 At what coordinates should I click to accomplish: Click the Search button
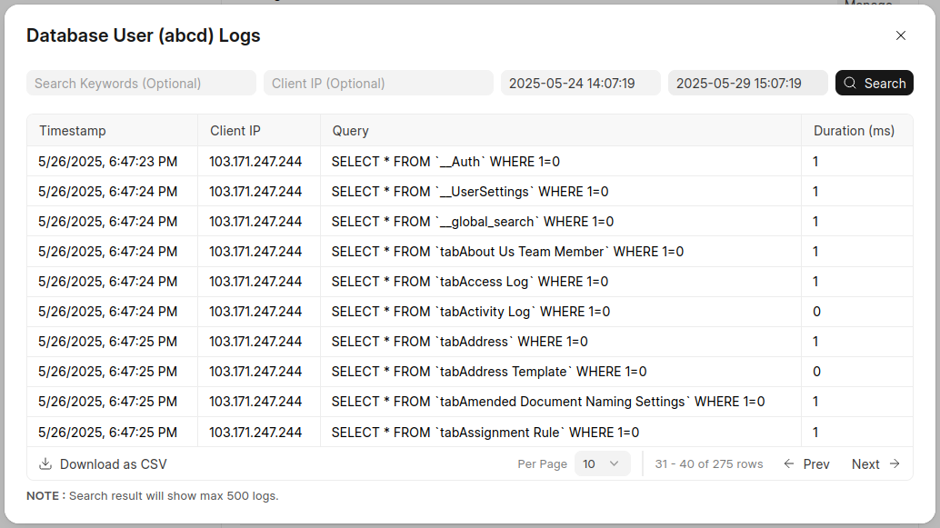pos(874,84)
